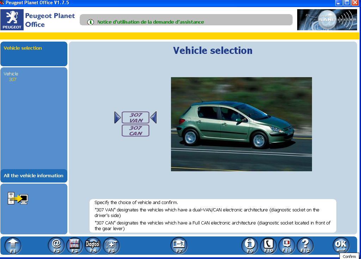Click the 'Specify the choice of vehicle' instruction text
Screen dimensions: 361x259
[x=136, y=203]
